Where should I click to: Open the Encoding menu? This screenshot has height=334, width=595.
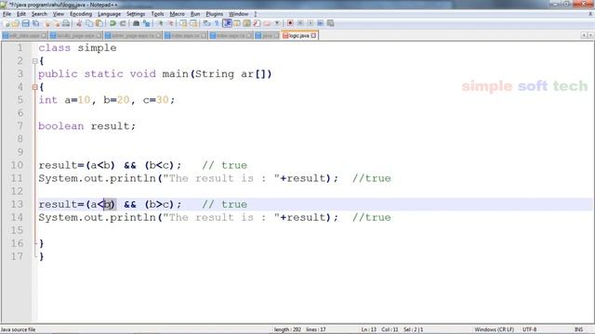click(x=81, y=14)
